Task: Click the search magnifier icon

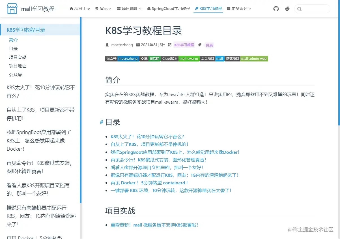Action: coord(299,9)
